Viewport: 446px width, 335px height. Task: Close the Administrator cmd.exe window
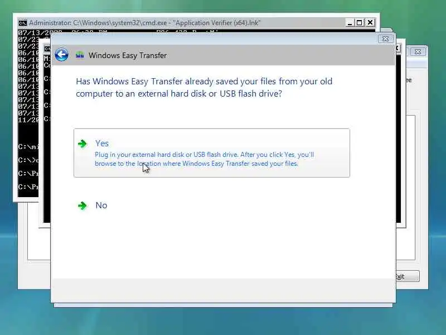pos(370,22)
